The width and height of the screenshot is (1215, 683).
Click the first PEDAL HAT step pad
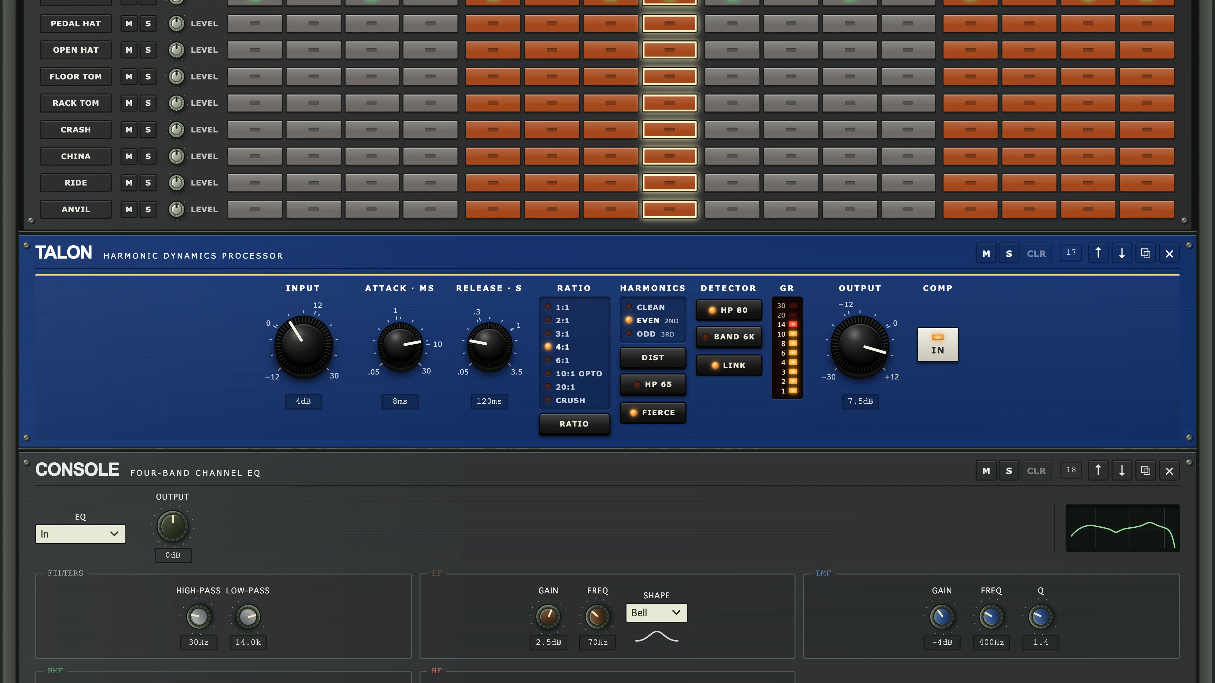(255, 23)
